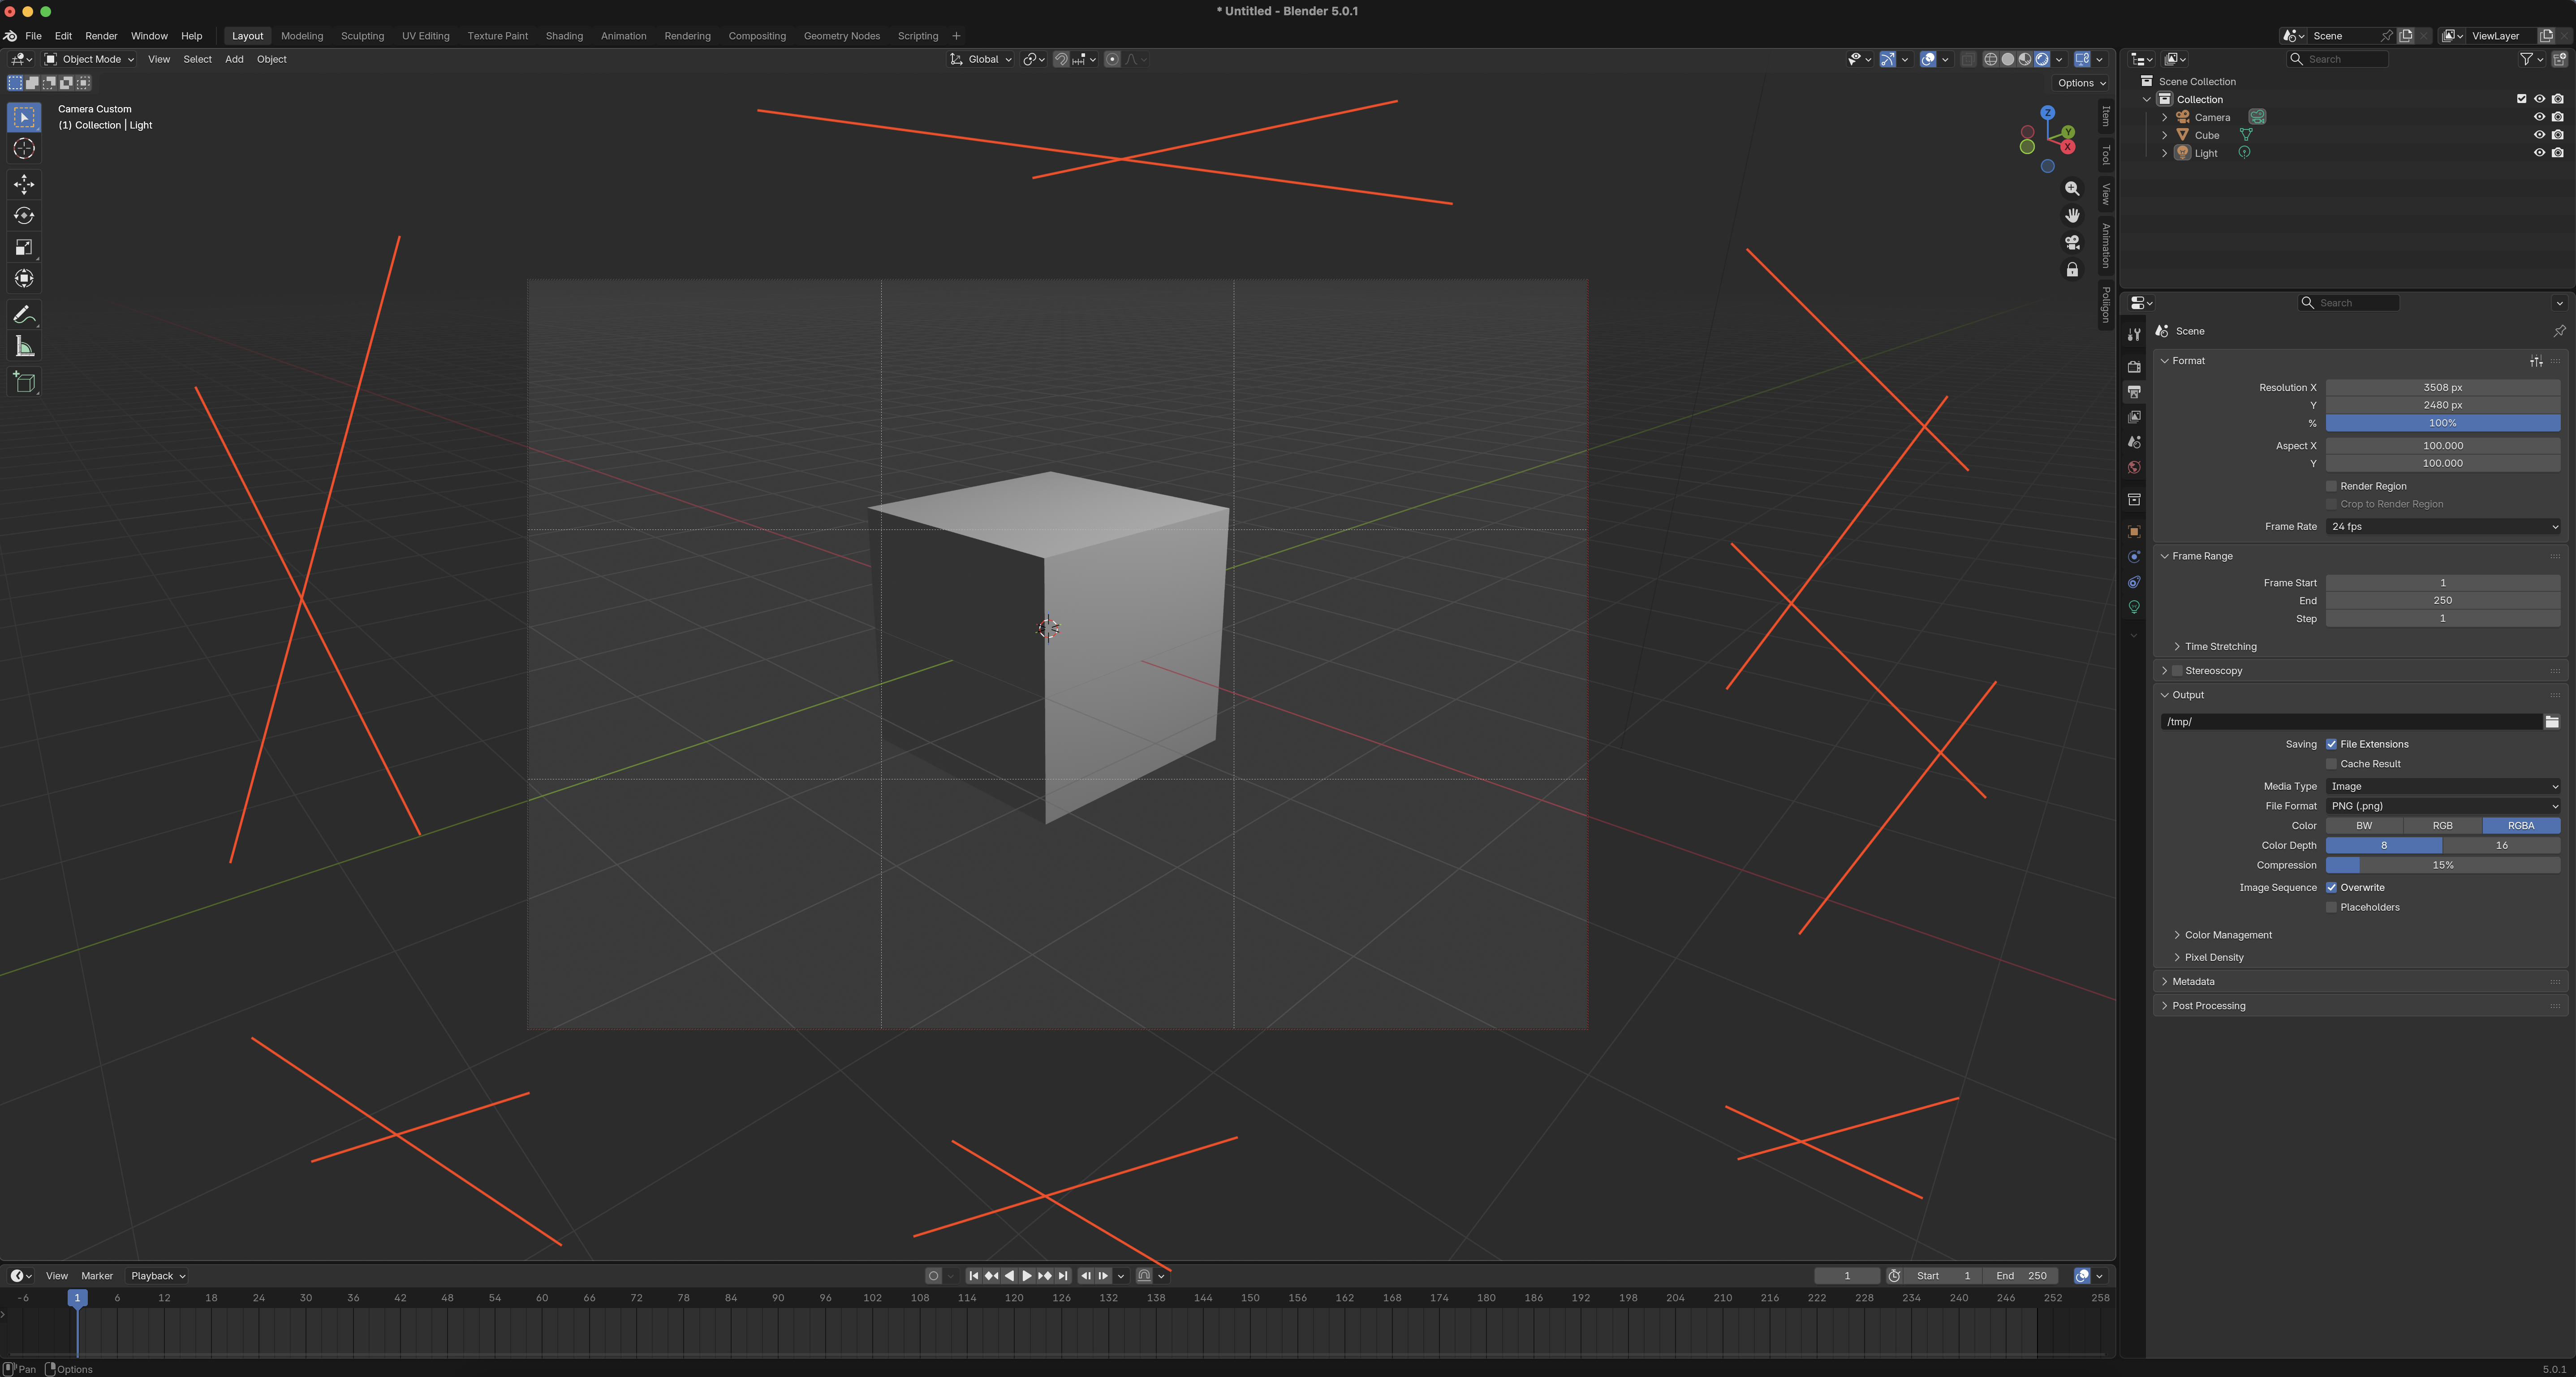This screenshot has height=1377, width=2576.
Task: Click the viewport zoom magnifier icon
Action: pyautogui.click(x=2072, y=188)
